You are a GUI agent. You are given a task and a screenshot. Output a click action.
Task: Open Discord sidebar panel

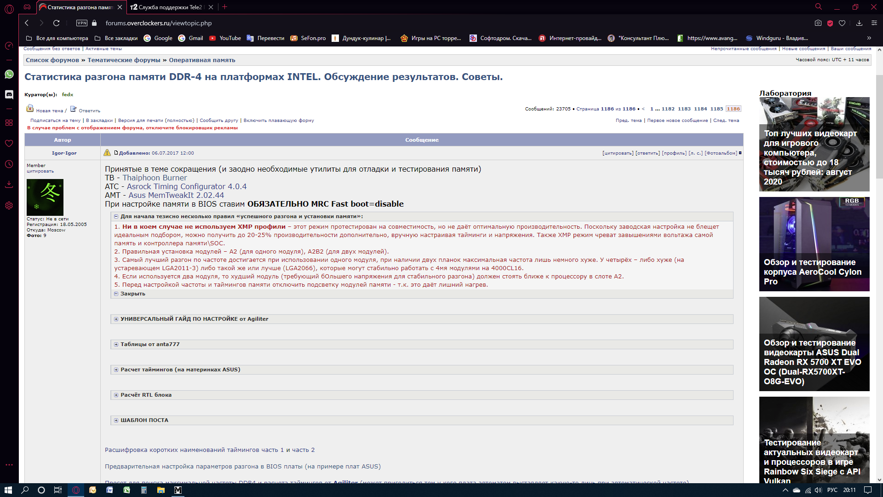[9, 94]
